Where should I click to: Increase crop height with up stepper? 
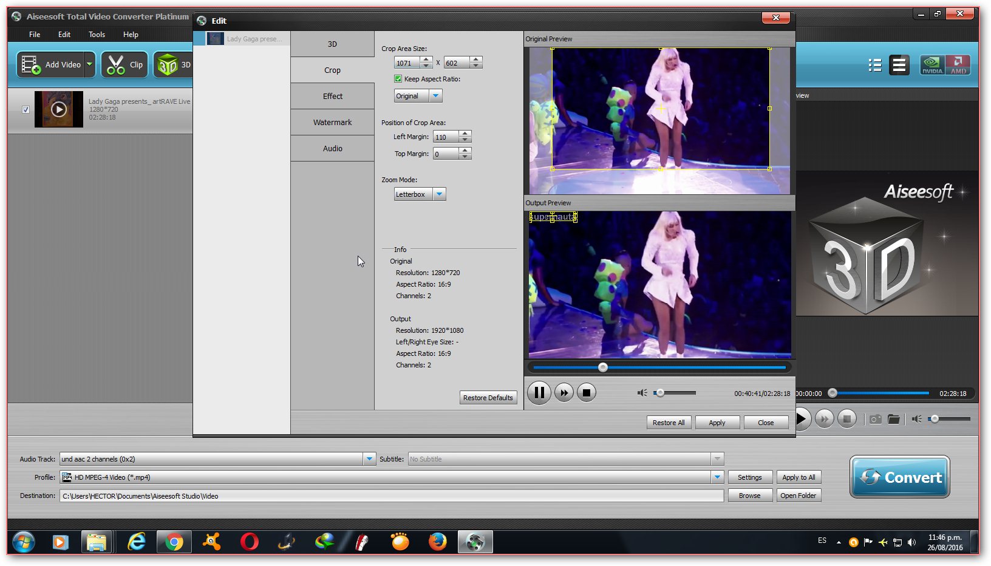(x=476, y=60)
